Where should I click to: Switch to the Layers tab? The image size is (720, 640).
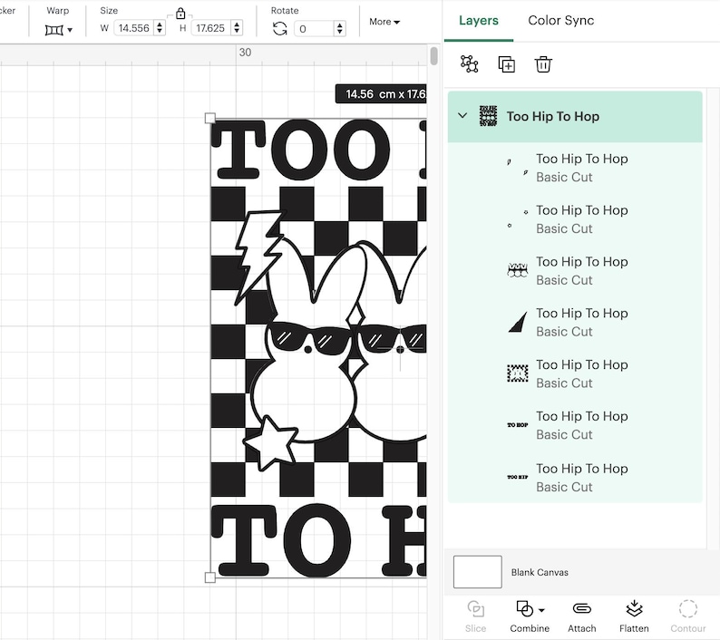coord(479,20)
